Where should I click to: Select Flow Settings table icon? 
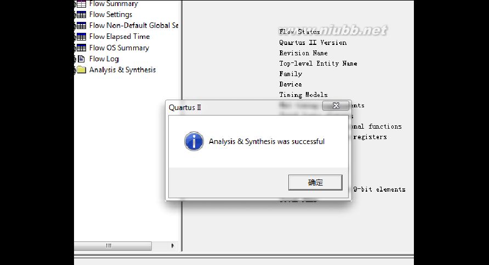[x=81, y=15]
